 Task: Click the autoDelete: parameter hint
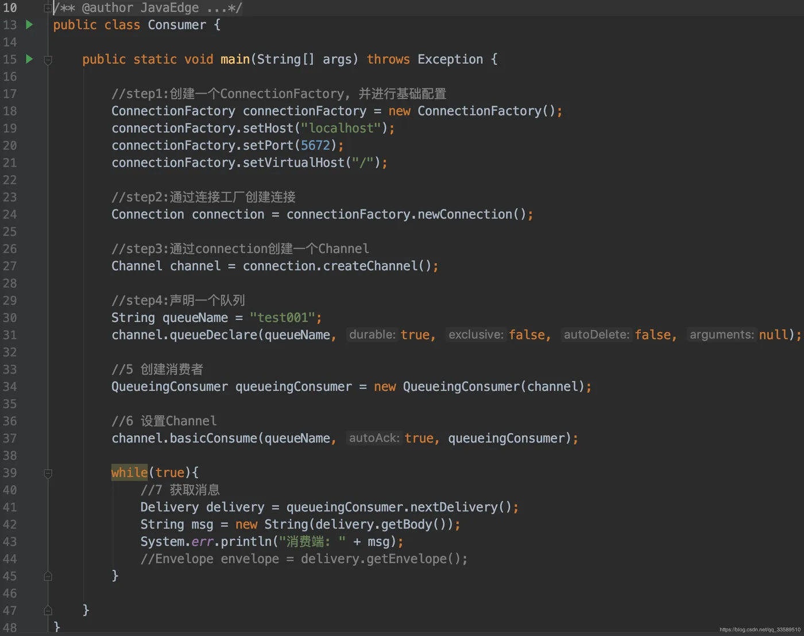(x=597, y=335)
